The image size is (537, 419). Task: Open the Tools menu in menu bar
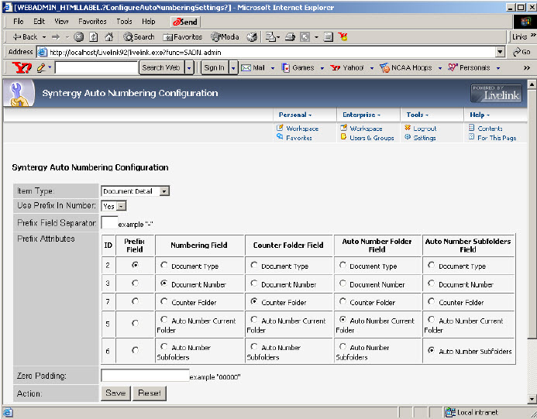click(x=124, y=22)
